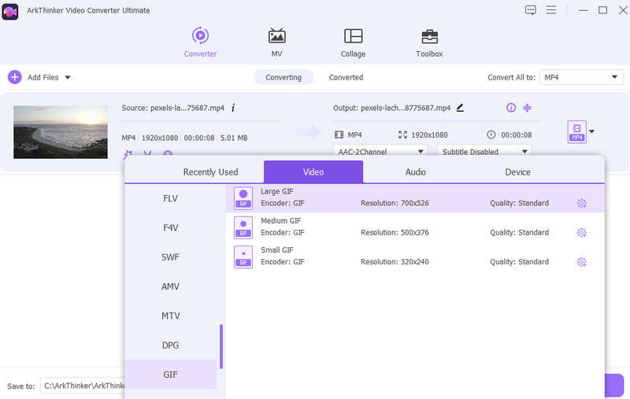
Task: Open the Converter module
Action: click(200, 42)
